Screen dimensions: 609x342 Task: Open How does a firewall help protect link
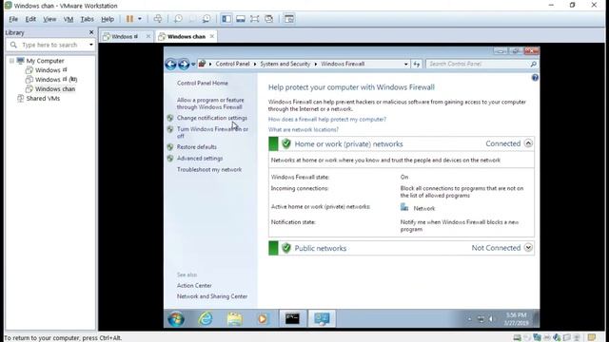point(327,120)
